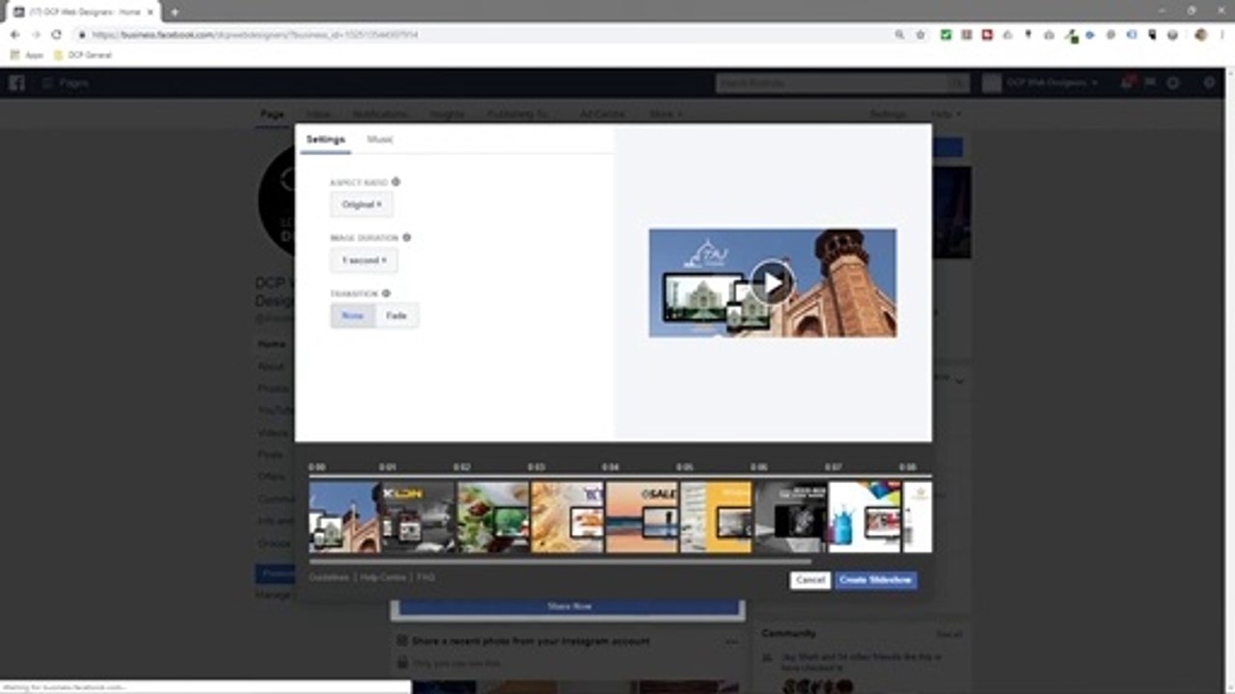Image resolution: width=1235 pixels, height=694 pixels.
Task: Click the green checkmark extension icon
Action: click(946, 35)
